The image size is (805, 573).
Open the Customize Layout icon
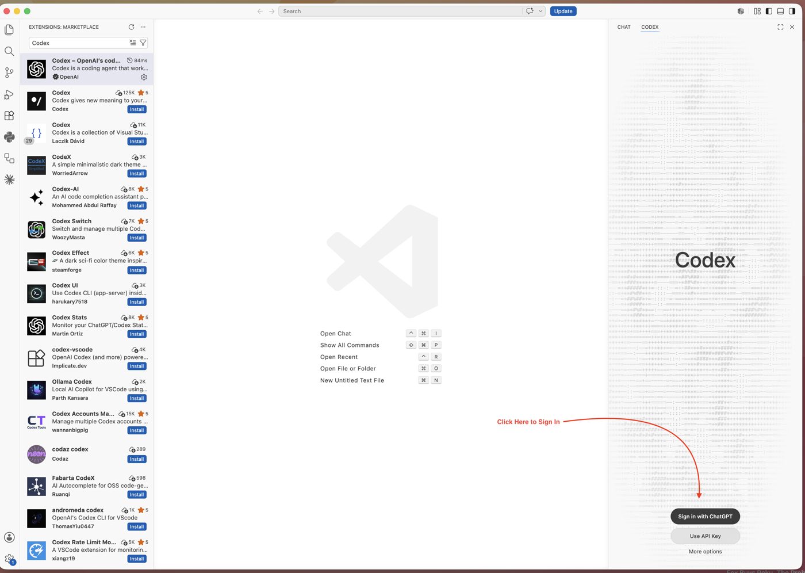[x=757, y=11]
